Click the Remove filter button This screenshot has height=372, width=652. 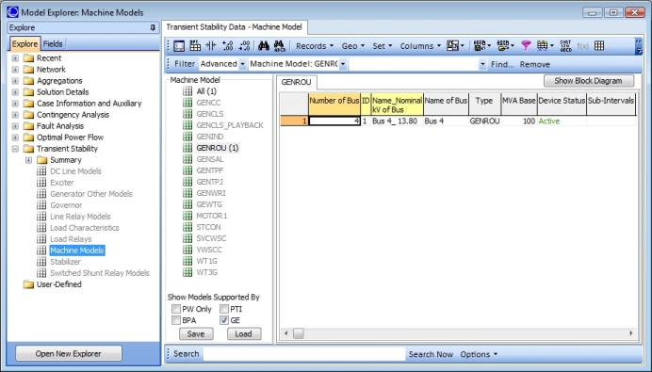[535, 64]
